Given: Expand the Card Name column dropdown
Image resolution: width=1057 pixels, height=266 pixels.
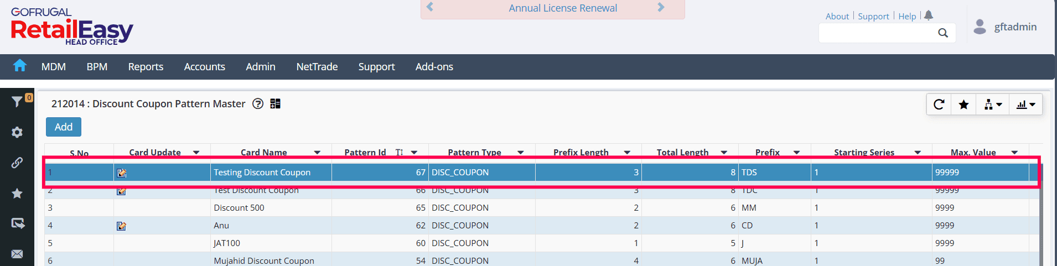Looking at the screenshot, I should 317,153.
